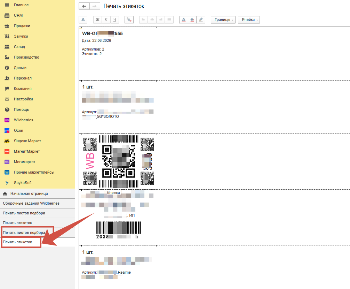Select the WB-GI order header cell
This screenshot has height=289, width=350.
point(102,33)
